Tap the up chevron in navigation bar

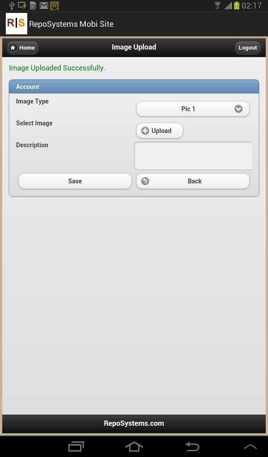pos(250,447)
